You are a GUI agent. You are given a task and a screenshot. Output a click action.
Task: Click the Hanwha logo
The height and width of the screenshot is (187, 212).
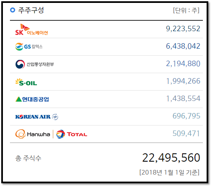(x=33, y=134)
